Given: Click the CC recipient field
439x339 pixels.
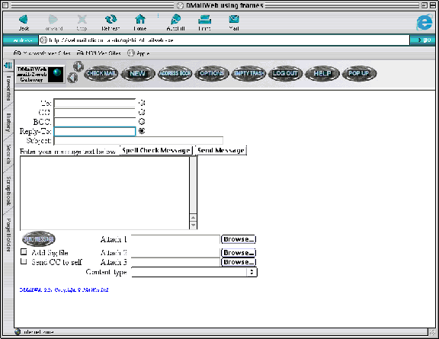Looking at the screenshot, I should (x=95, y=113).
